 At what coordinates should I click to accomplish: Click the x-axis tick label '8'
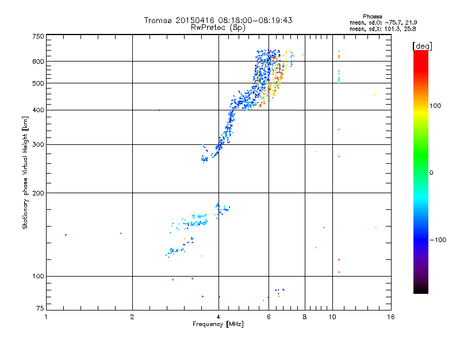(x=305, y=317)
